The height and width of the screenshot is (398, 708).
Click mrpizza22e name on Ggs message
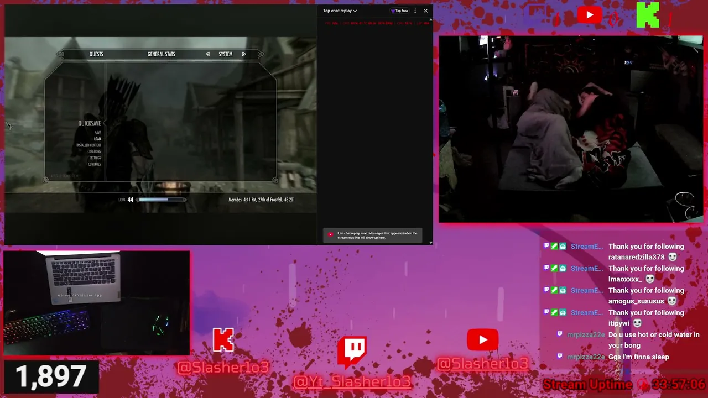coord(586,357)
